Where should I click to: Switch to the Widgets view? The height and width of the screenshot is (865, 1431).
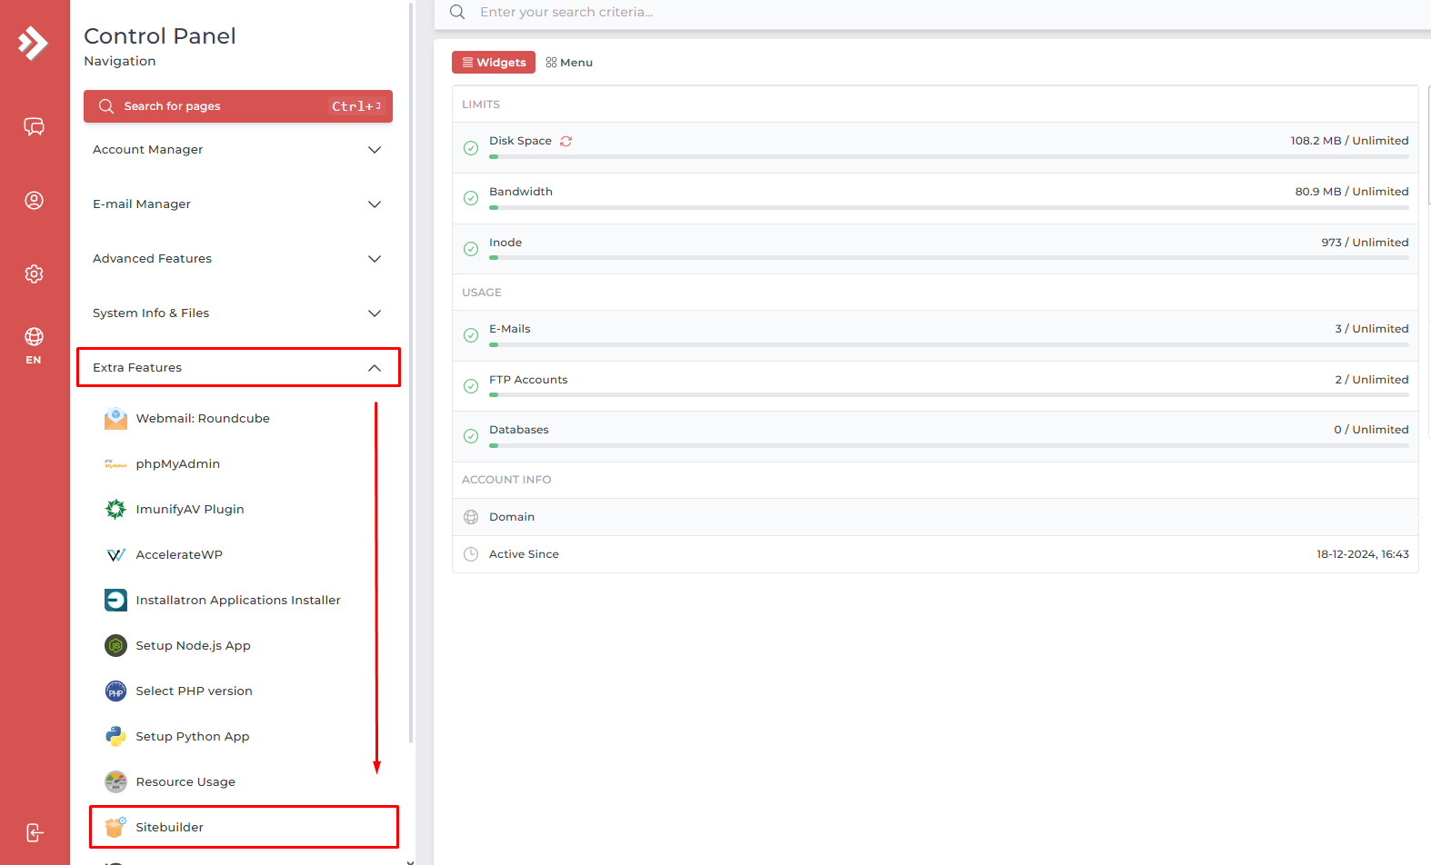494,63
